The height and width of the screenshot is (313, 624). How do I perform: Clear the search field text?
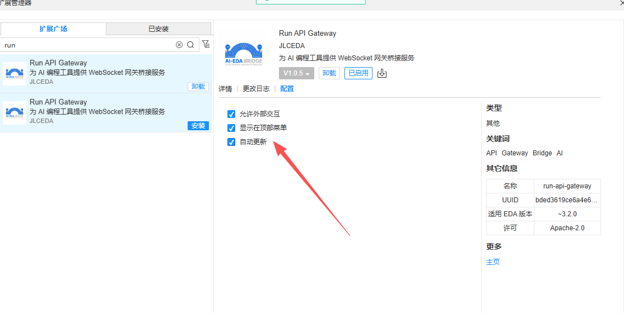[179, 45]
